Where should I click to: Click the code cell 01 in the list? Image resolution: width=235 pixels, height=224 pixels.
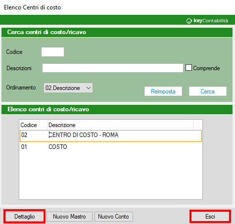[x=24, y=147]
